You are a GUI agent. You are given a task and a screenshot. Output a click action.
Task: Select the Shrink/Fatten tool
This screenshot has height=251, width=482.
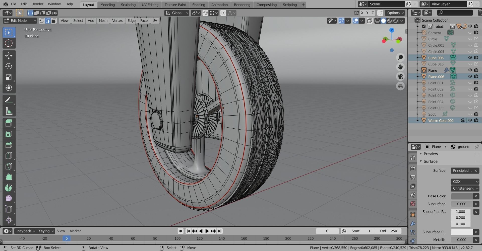9,220
